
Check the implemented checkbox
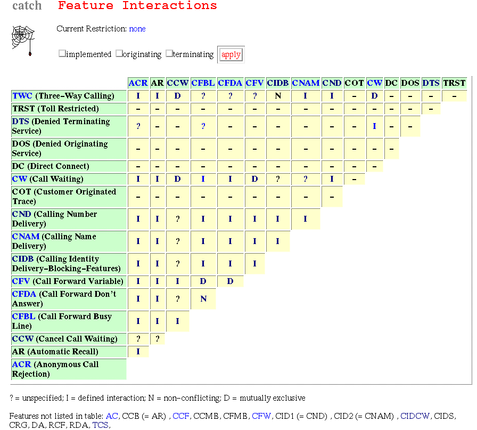(x=62, y=54)
